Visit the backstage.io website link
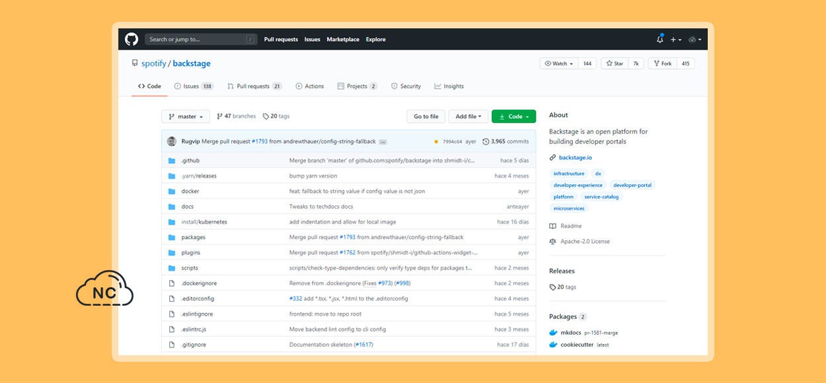Image resolution: width=826 pixels, height=383 pixels. 576,158
